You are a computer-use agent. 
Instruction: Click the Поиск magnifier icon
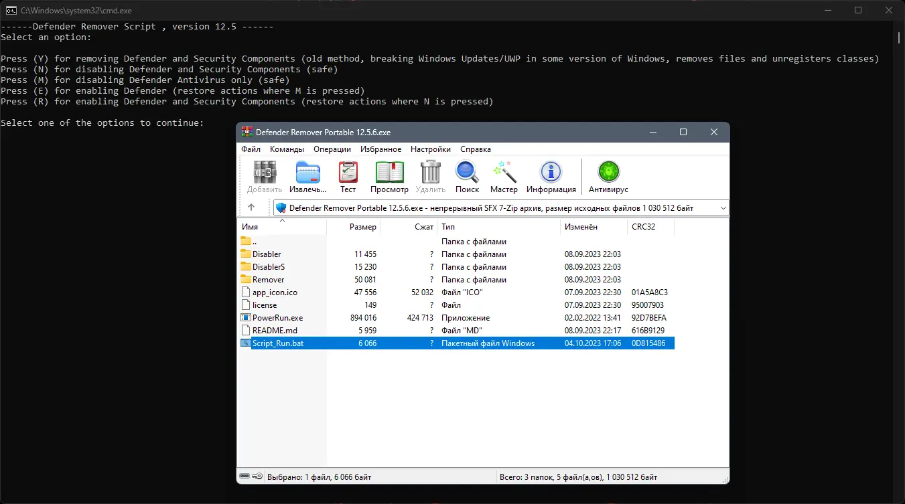[467, 177]
